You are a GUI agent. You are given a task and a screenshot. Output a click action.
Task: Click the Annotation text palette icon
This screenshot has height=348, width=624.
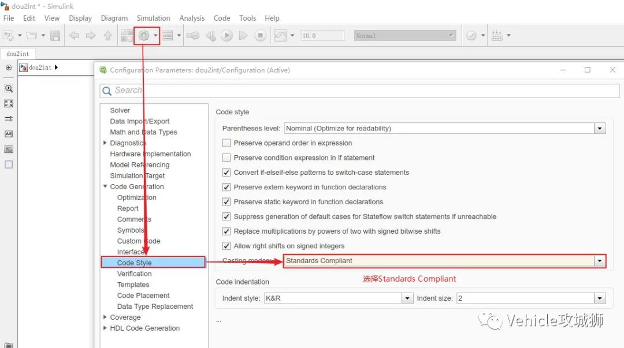tap(9, 134)
